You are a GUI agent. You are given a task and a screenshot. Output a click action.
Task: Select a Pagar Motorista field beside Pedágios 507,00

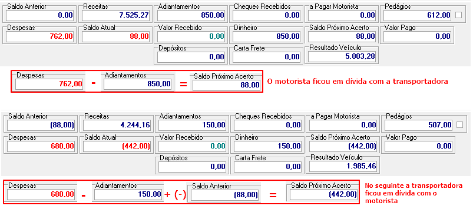[x=343, y=124]
